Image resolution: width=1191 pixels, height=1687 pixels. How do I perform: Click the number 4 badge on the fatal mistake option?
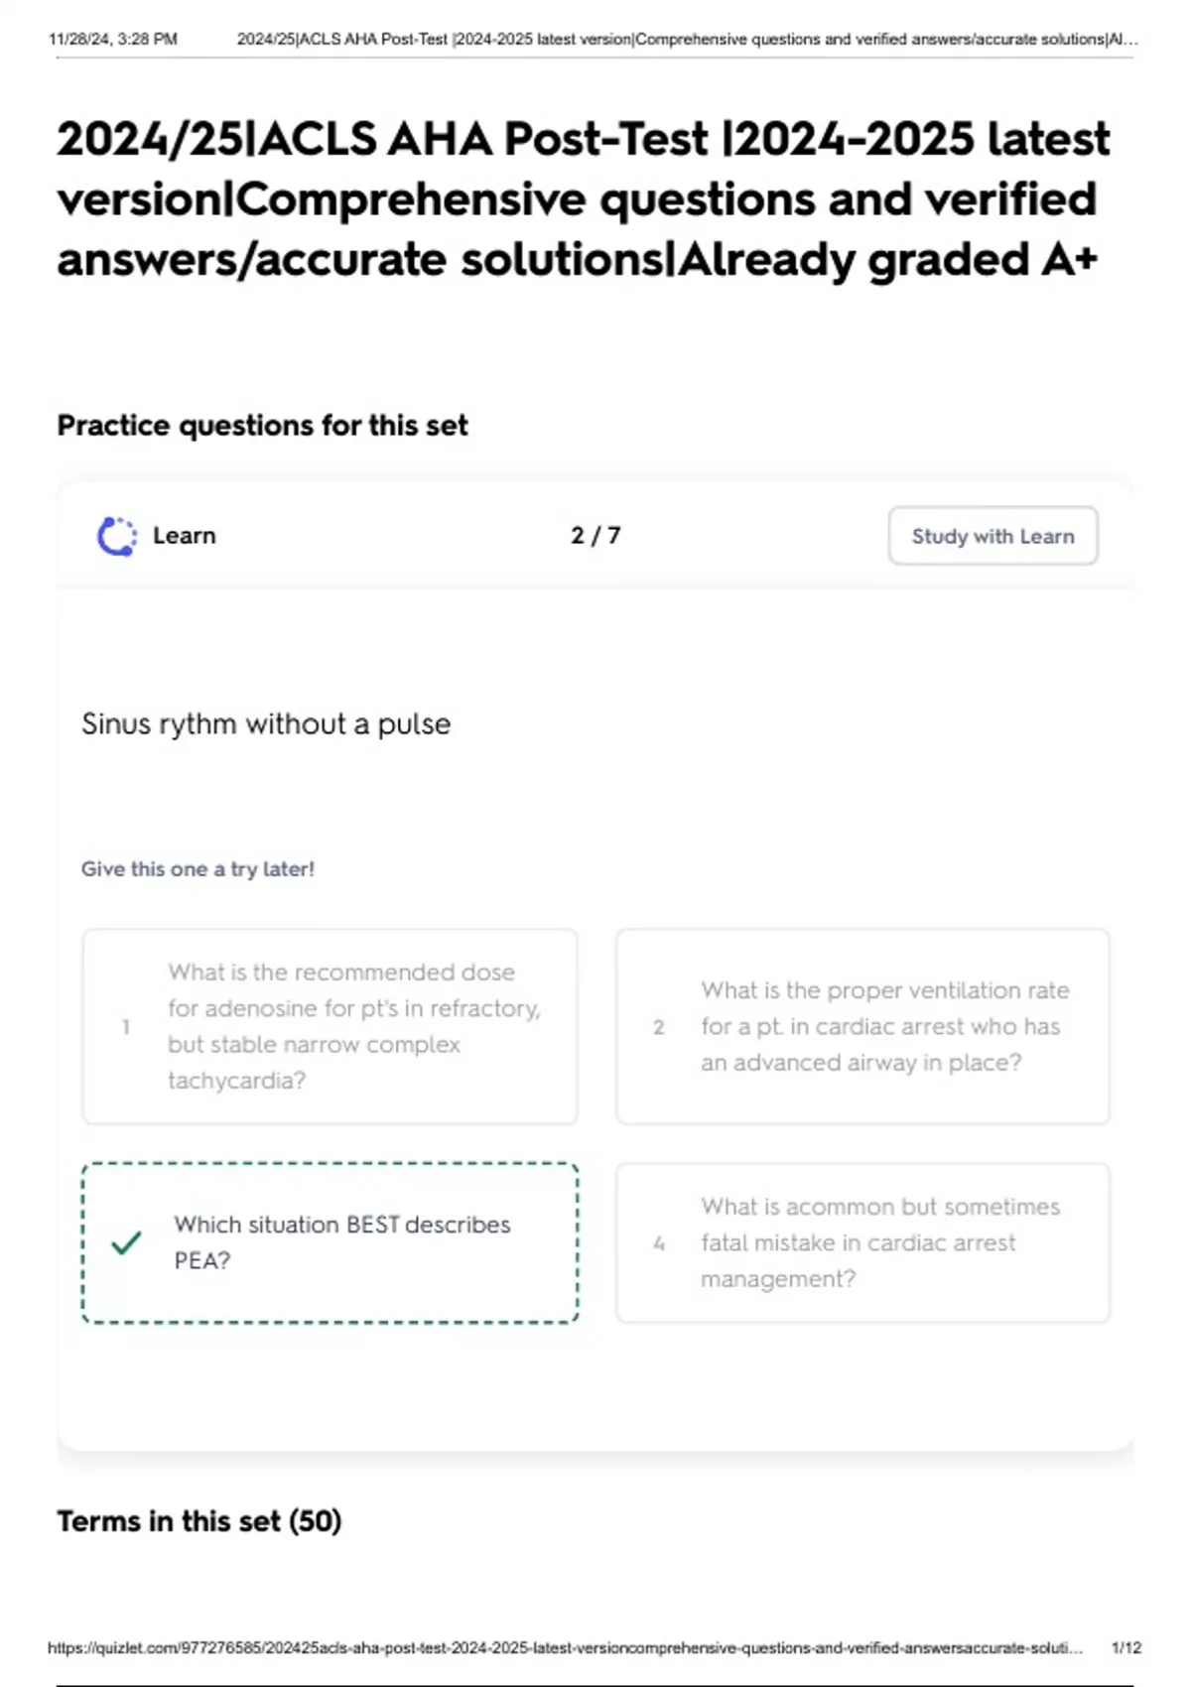point(659,1243)
